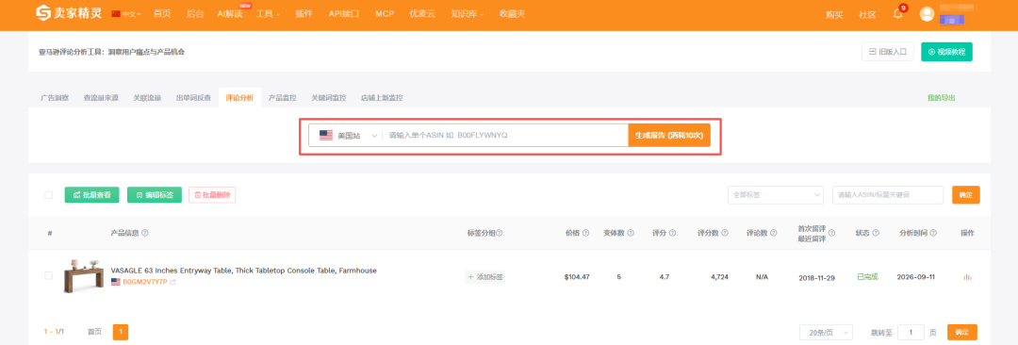Click 确定 next to the 跳转至 page field

click(x=961, y=332)
